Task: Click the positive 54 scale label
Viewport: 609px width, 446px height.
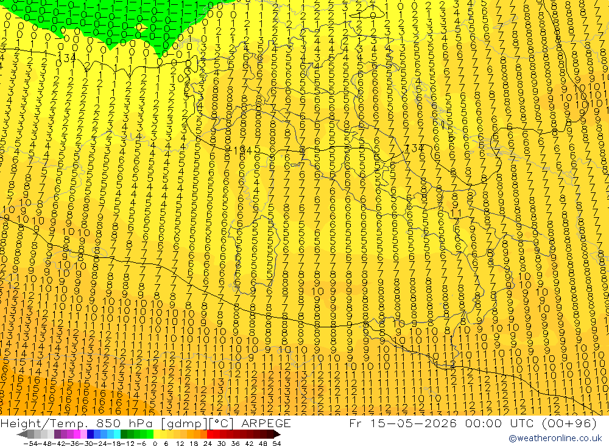Action: 276,444
